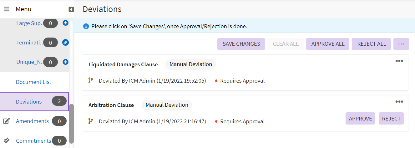Image resolution: width=415 pixels, height=148 pixels.
Task: Click the Reject All button
Action: 372,44
